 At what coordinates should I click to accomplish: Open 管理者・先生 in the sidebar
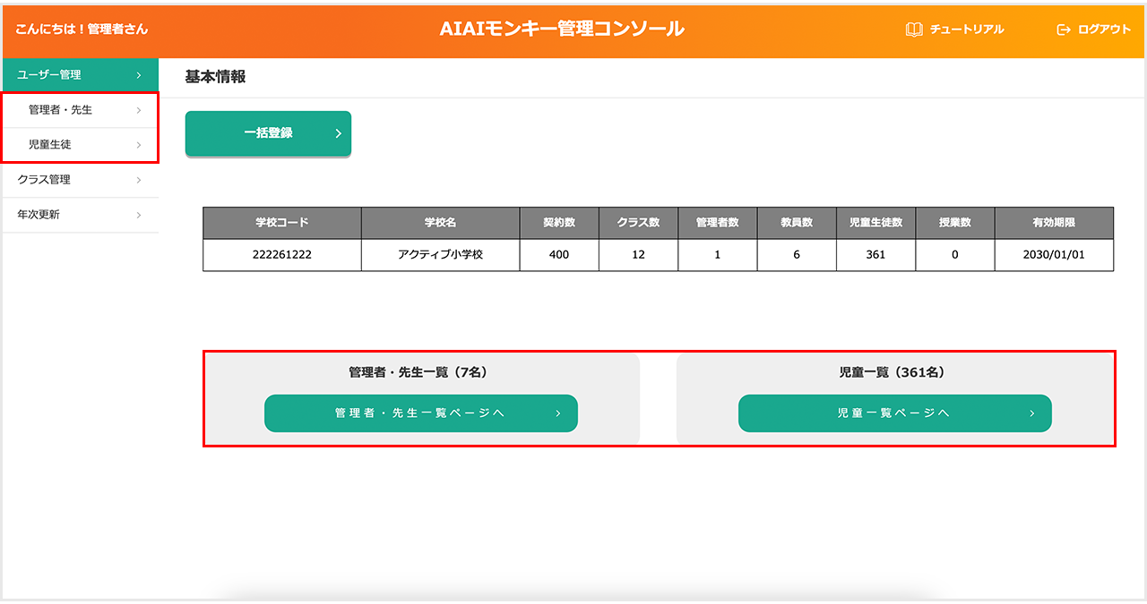(60, 110)
